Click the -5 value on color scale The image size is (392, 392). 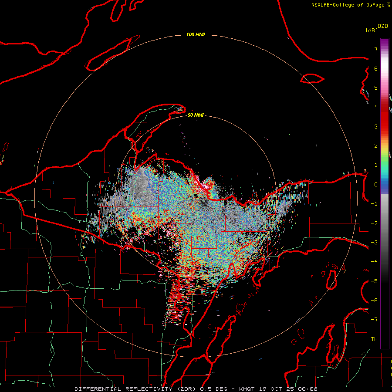coord(374,281)
